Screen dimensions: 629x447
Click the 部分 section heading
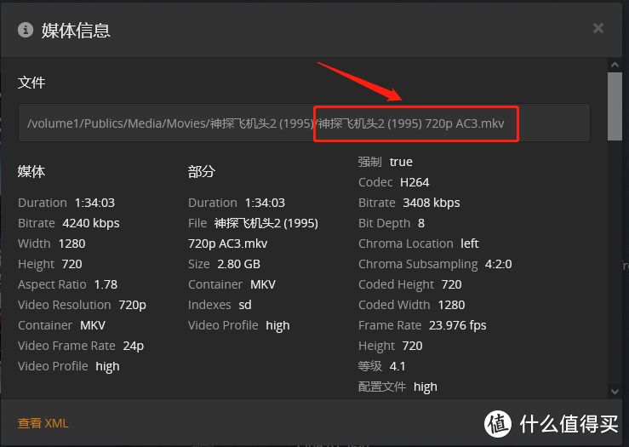click(202, 171)
